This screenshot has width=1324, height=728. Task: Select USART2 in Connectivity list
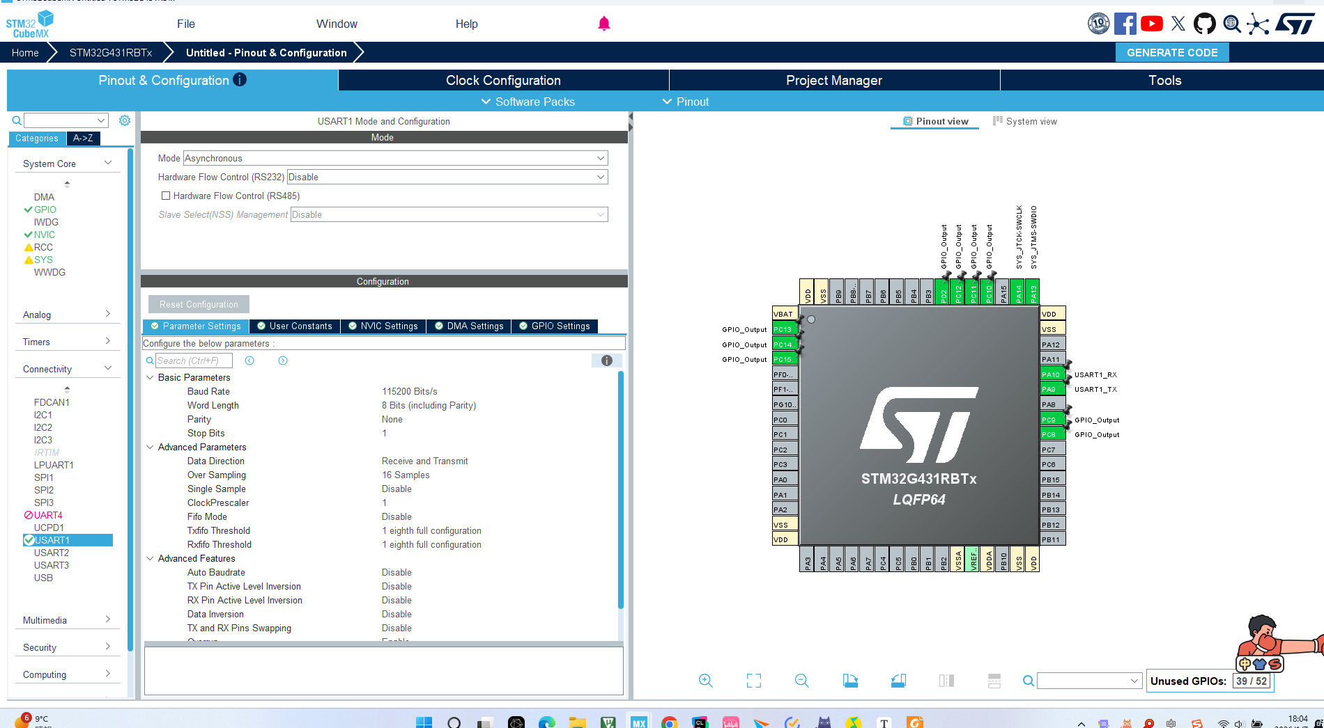(52, 553)
